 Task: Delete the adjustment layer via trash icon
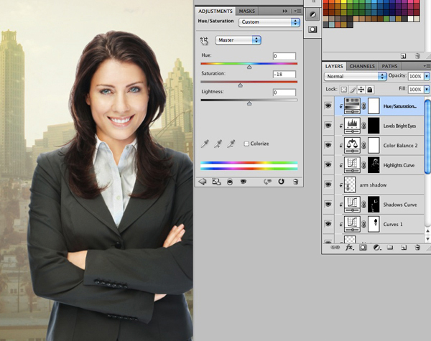click(x=295, y=182)
